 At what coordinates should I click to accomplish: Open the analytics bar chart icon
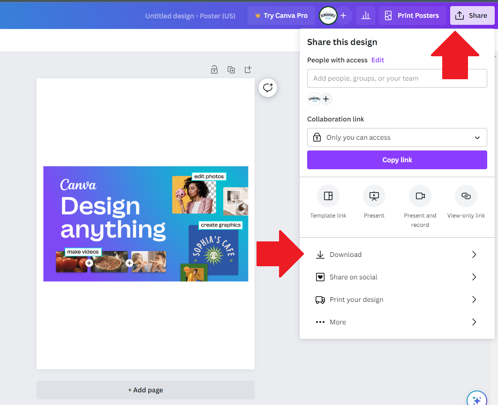tap(366, 15)
